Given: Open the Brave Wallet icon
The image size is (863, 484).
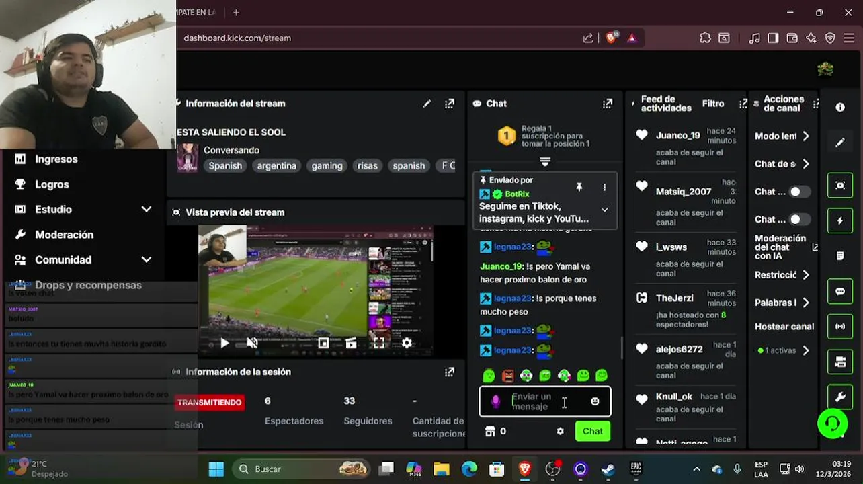Looking at the screenshot, I should (792, 38).
